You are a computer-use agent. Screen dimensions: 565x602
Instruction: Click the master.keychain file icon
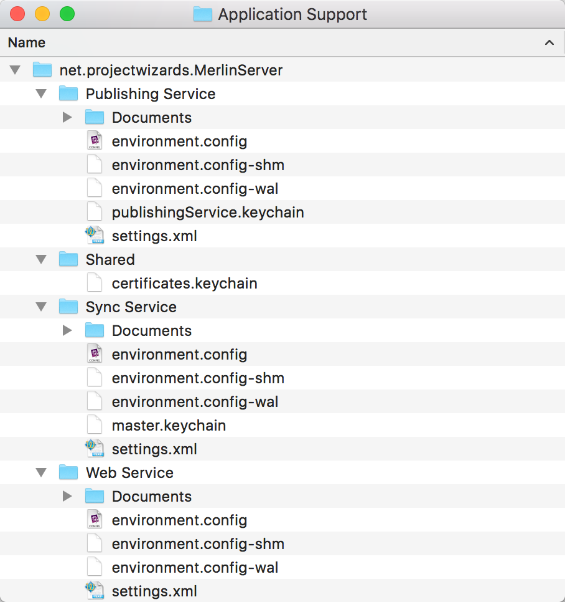[x=95, y=425]
